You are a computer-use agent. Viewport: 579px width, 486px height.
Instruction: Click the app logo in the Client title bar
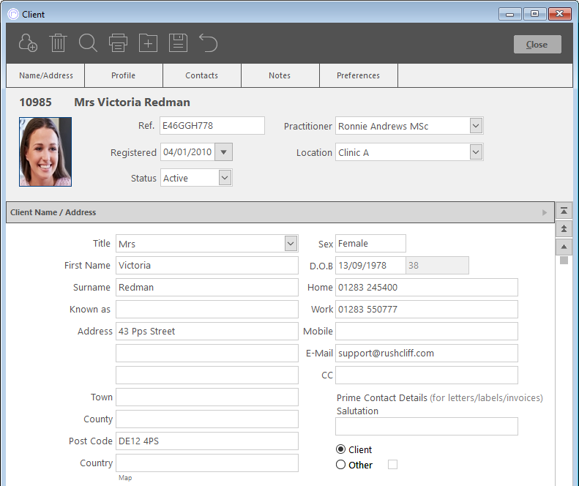point(13,14)
